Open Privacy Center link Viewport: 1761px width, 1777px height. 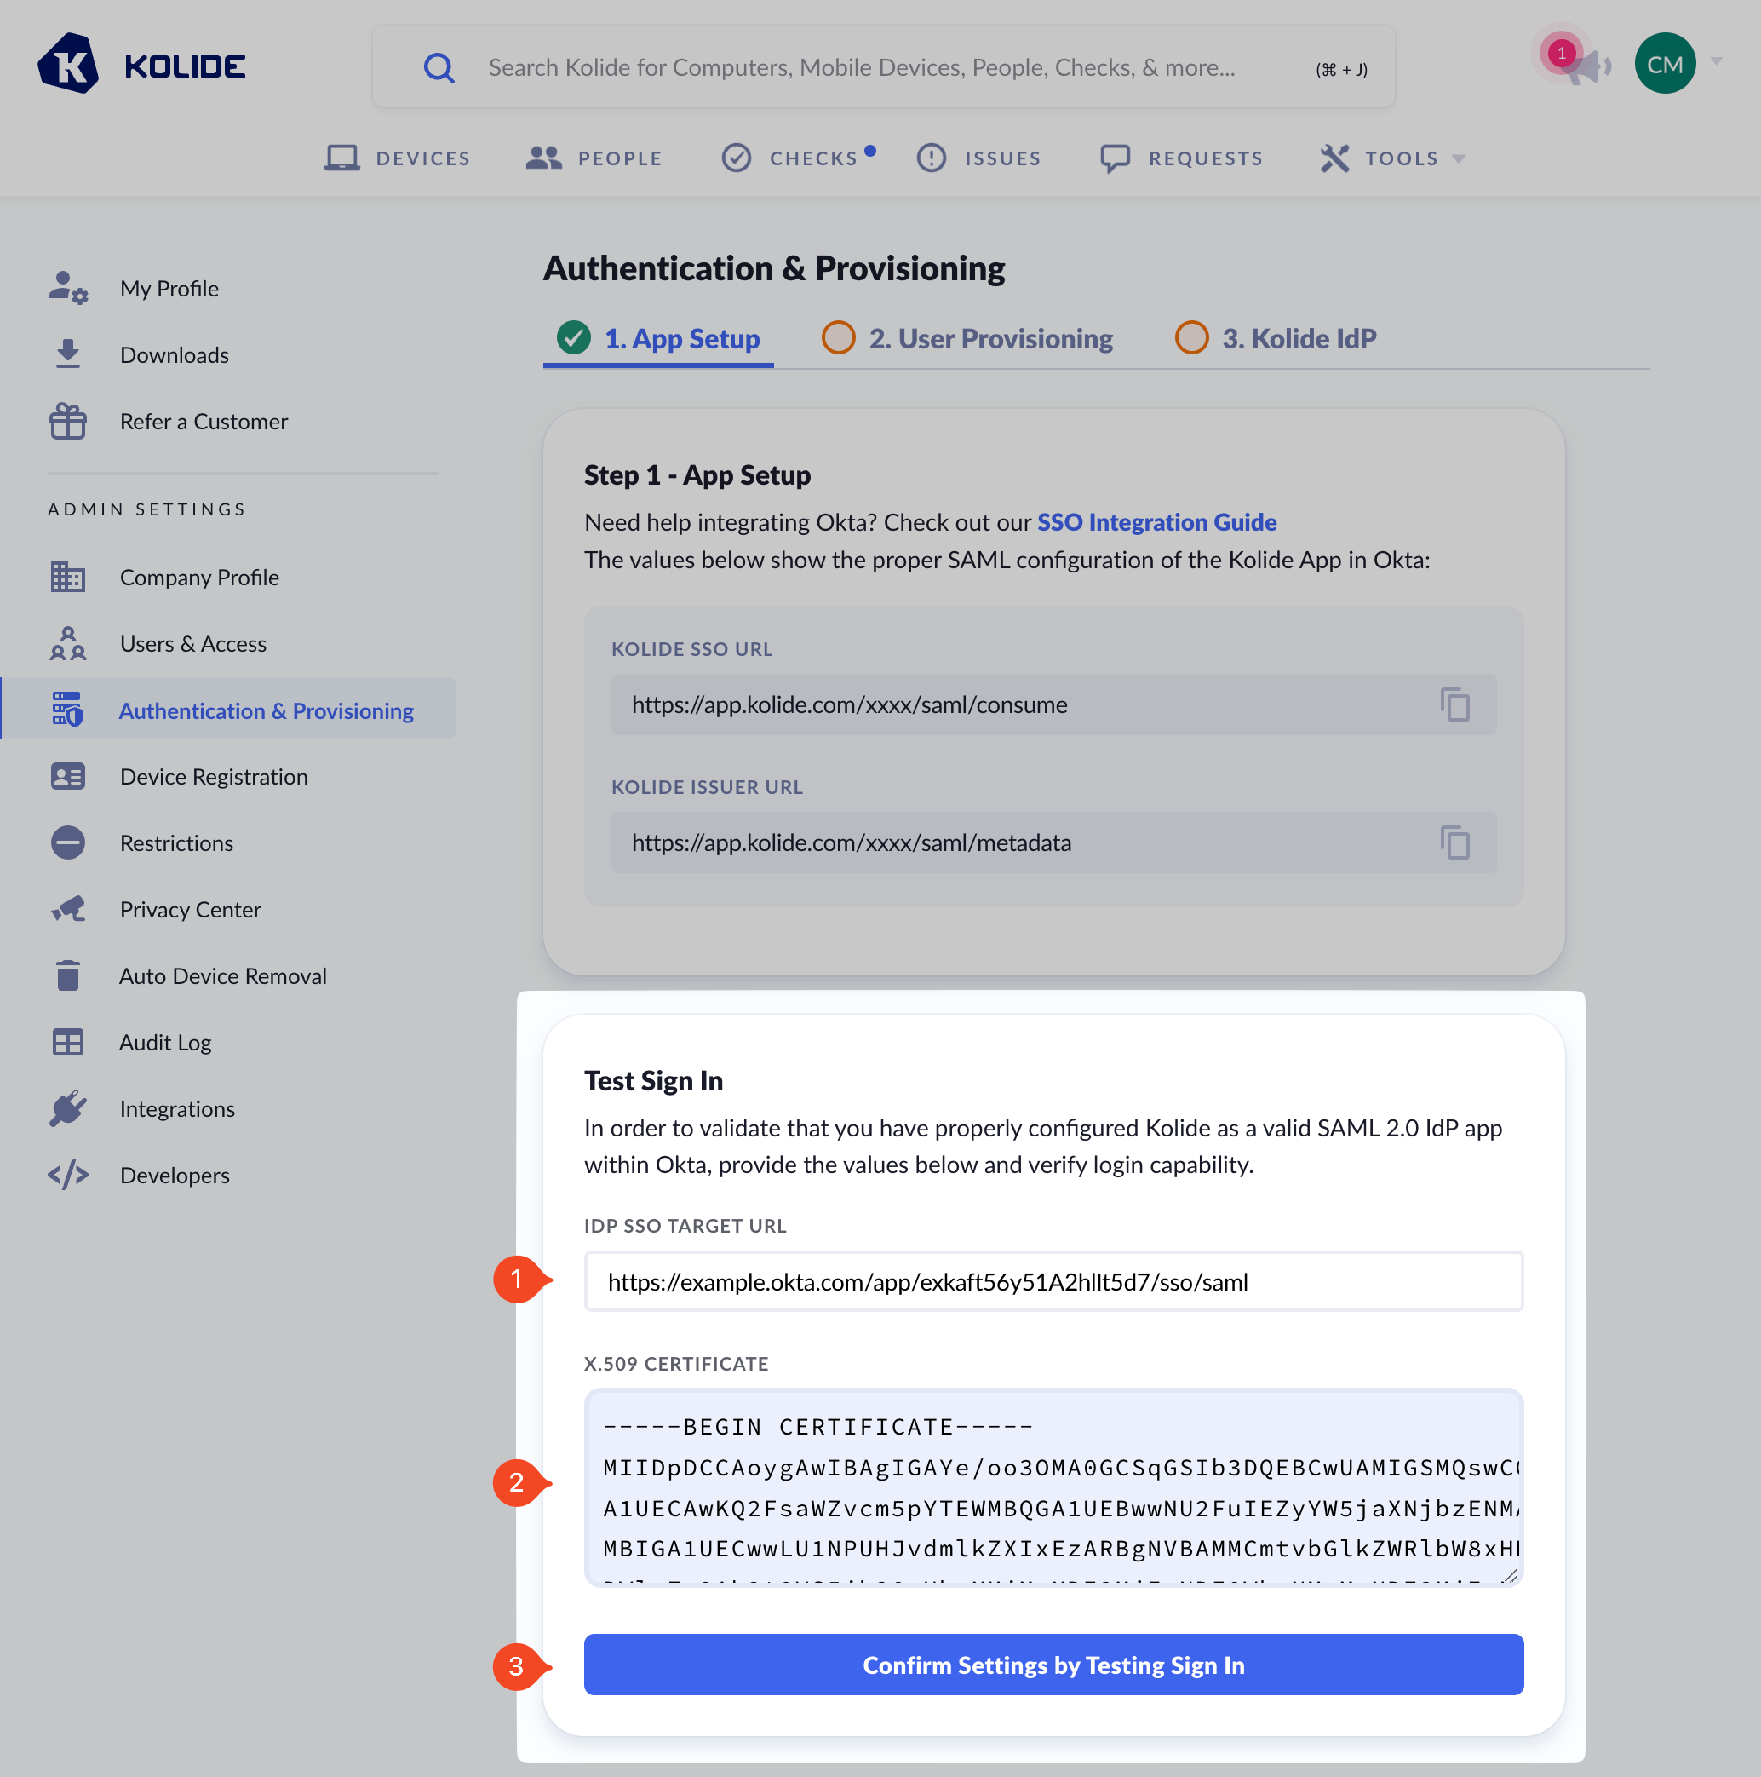coord(191,910)
